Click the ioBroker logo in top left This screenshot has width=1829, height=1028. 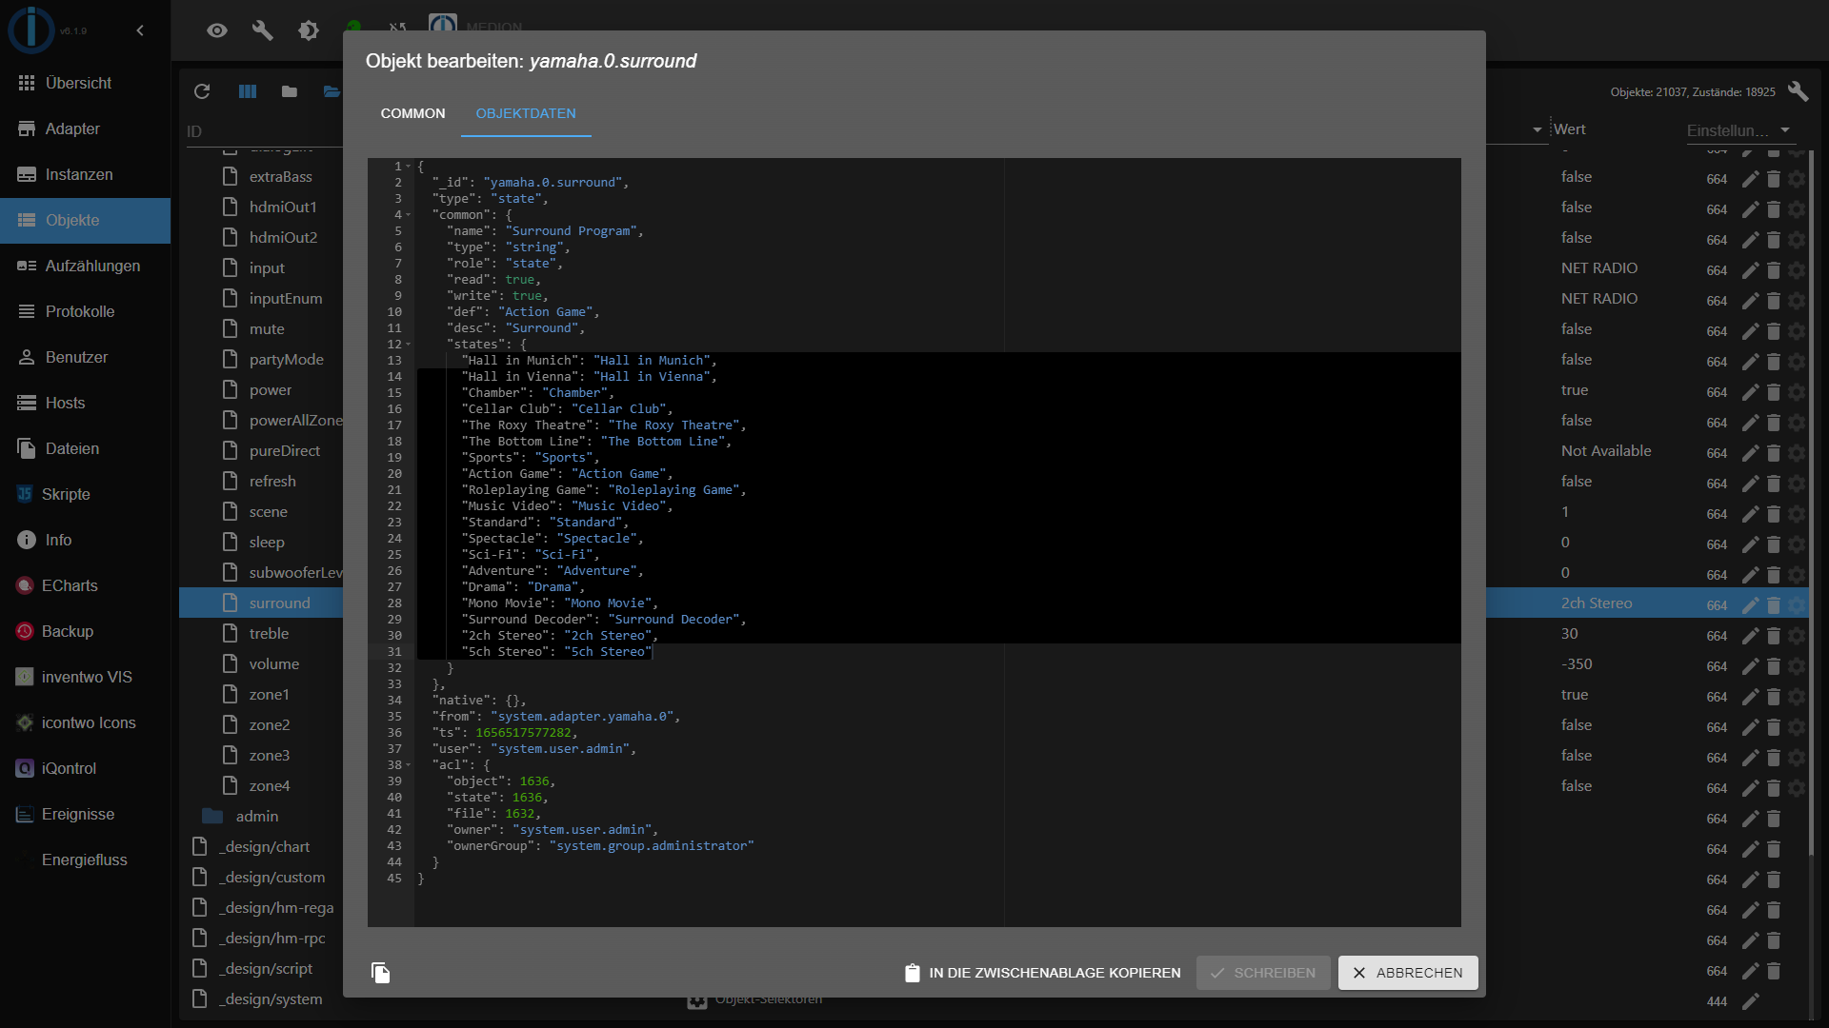point(31,30)
